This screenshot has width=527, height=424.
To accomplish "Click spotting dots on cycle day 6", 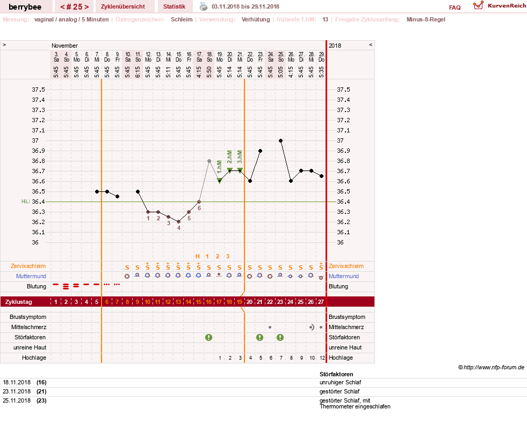I will click(106, 285).
